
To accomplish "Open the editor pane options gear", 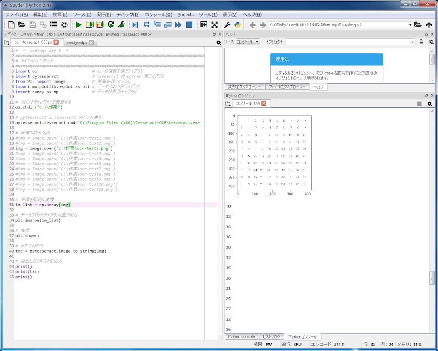I will click(219, 42).
